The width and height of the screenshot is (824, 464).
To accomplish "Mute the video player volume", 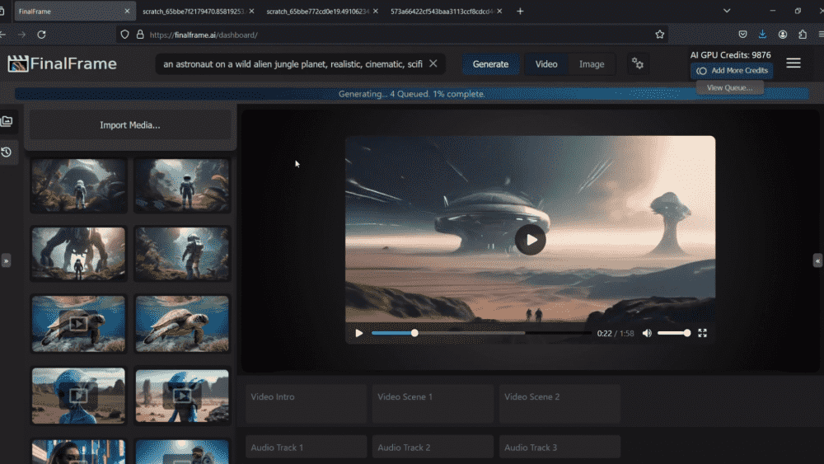I will (647, 333).
